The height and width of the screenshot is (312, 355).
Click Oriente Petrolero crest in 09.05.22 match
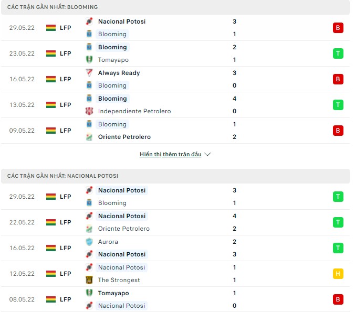[89, 137]
